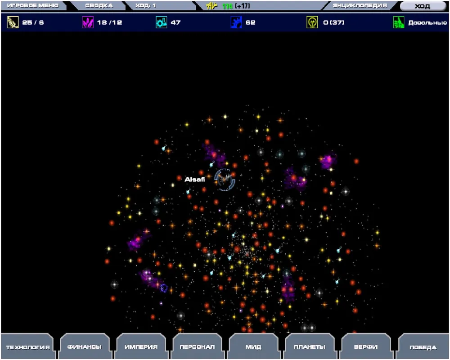
Task: Click the Ход: 1 turn counter
Action: 145,5
